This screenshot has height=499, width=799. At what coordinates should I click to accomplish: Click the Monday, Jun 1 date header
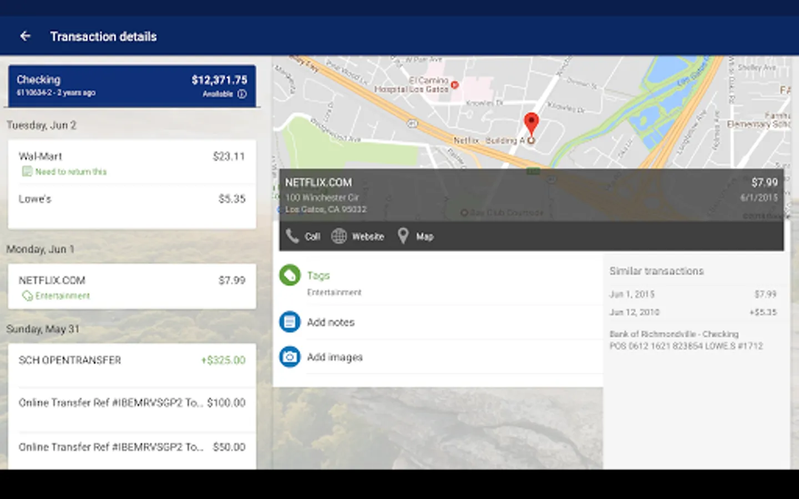click(x=40, y=249)
